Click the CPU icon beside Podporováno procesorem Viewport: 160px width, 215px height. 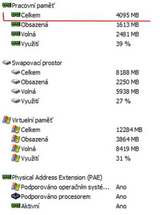[16, 197]
